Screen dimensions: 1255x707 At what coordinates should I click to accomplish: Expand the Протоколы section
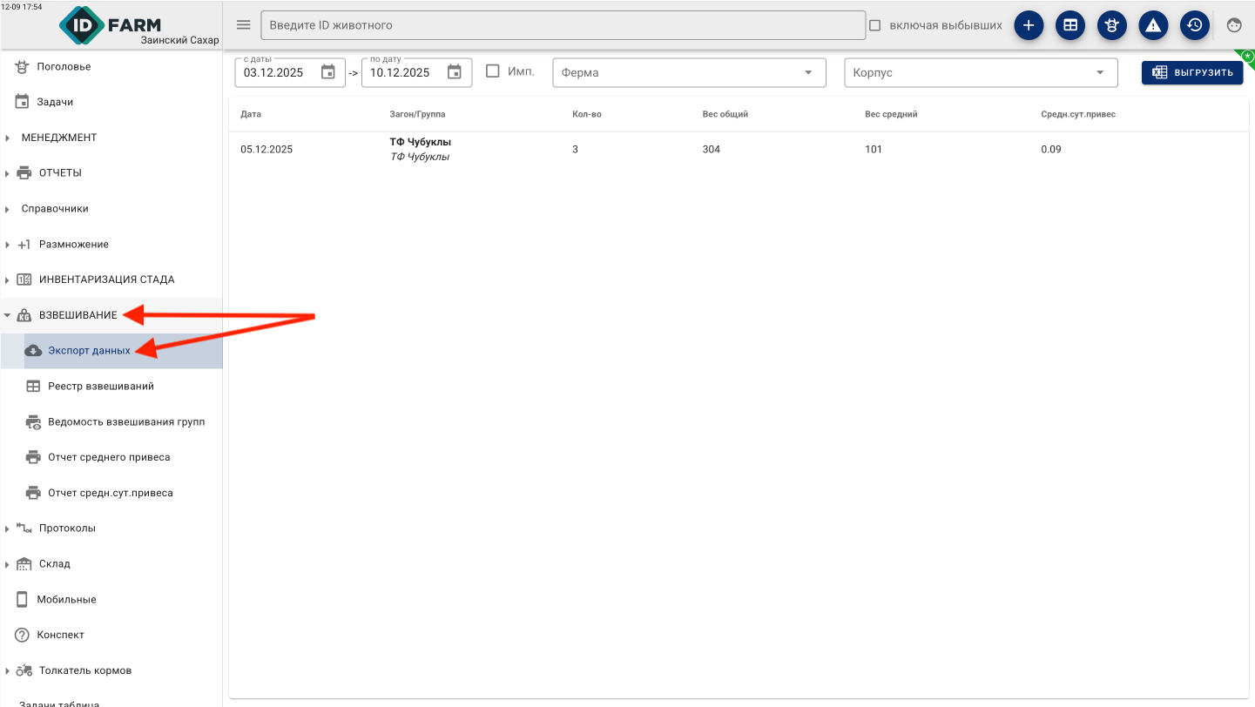point(111,529)
